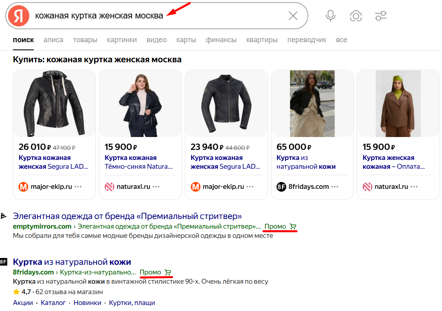Switch to the картинки tab
This screenshot has width=442, height=311.
pos(122,40)
